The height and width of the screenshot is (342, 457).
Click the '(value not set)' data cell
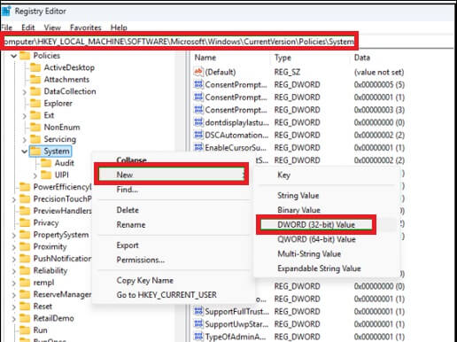click(x=379, y=72)
